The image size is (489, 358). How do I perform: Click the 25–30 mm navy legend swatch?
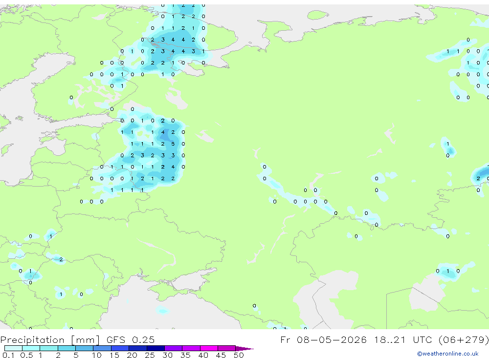click(156, 348)
